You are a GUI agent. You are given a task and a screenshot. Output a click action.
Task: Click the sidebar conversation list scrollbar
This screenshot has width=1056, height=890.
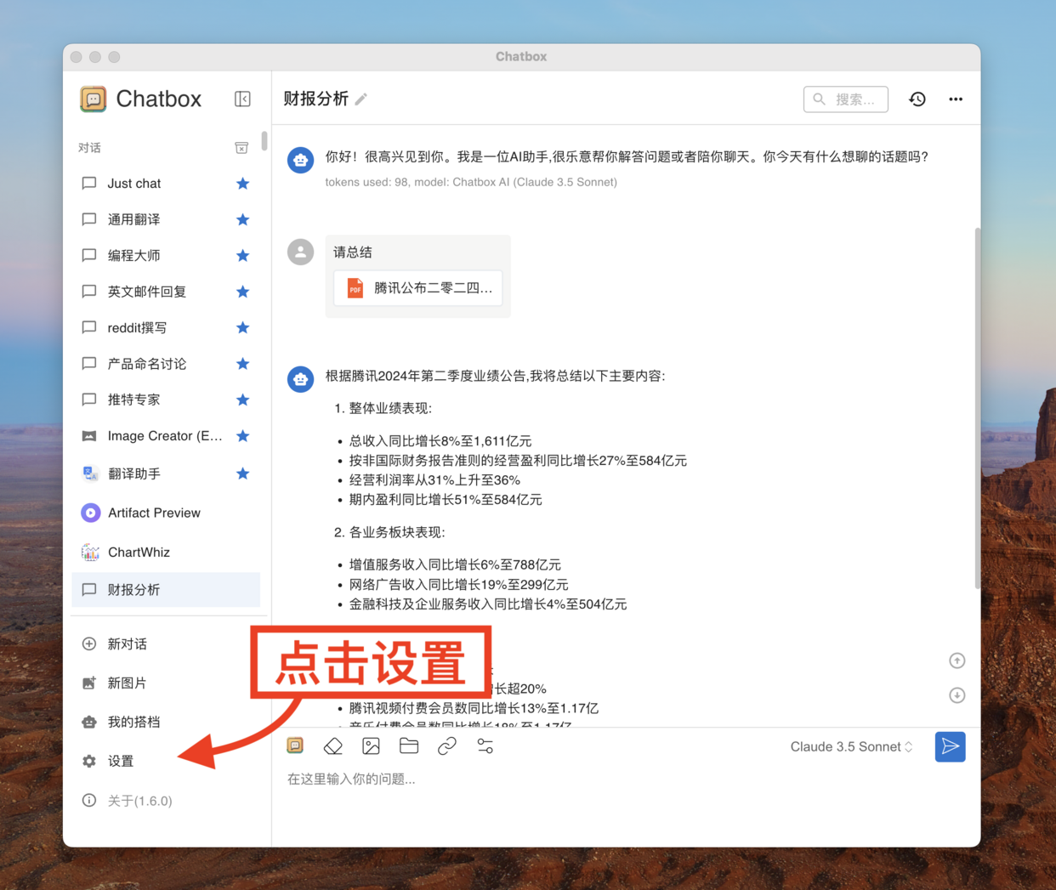pyautogui.click(x=264, y=140)
